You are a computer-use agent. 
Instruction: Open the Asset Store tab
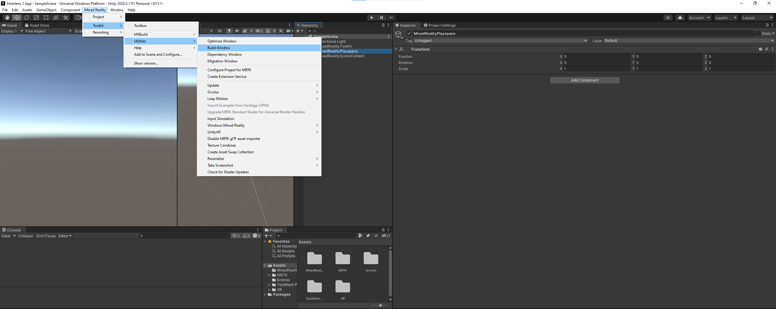pyautogui.click(x=37, y=25)
